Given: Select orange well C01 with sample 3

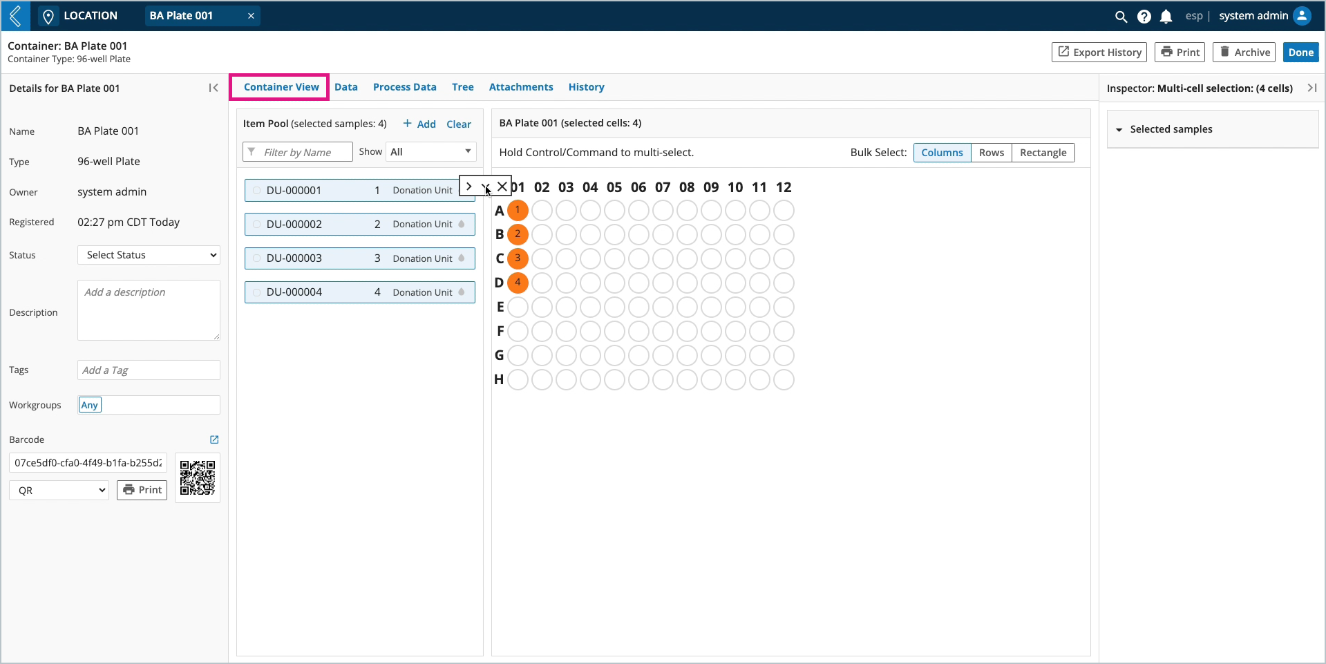Looking at the screenshot, I should click(518, 258).
